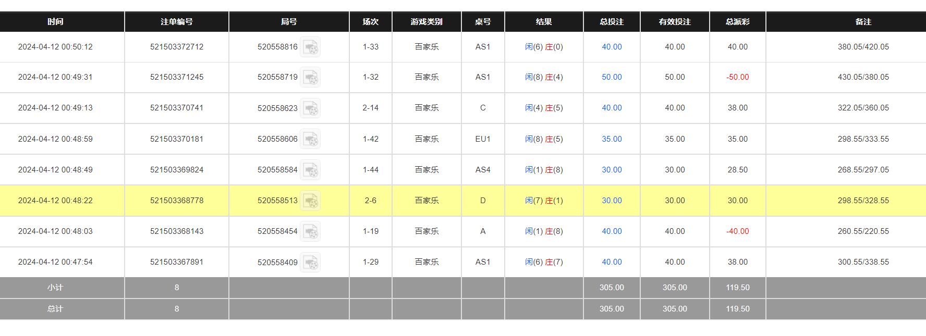Click the 注单编号 column header
The height and width of the screenshot is (336, 926).
click(x=176, y=22)
